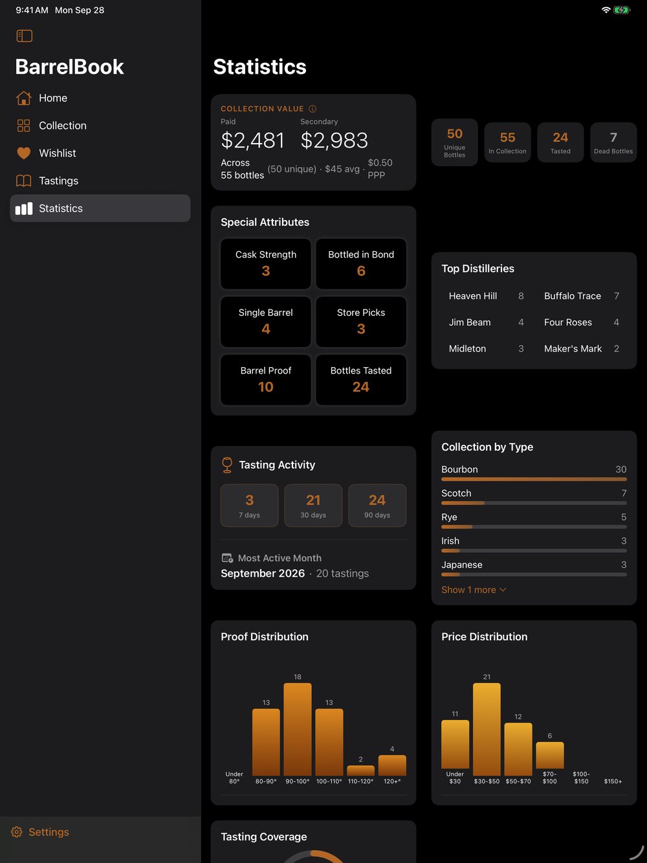
Task: Toggle the sidebar panel icon
Action: click(x=24, y=36)
